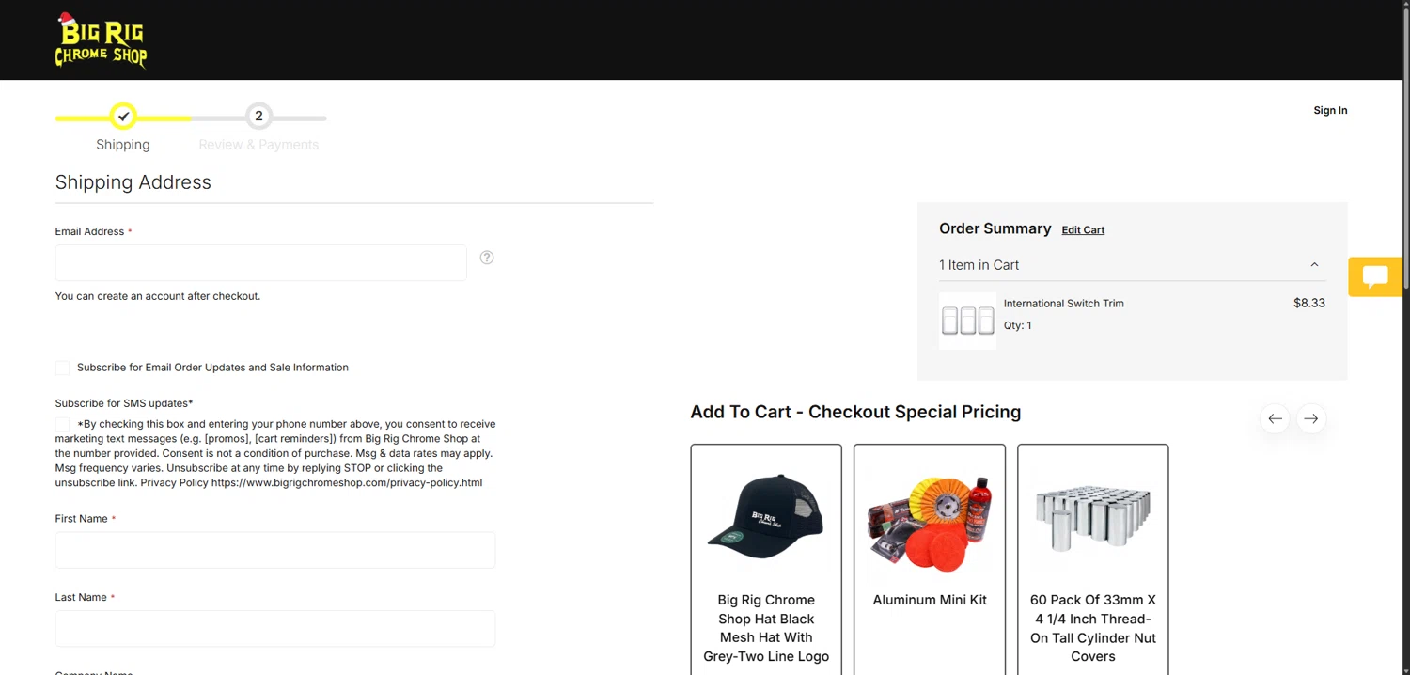1410x675 pixels.
Task: Open Big Rig Chrome Shop Hat title
Action: pyautogui.click(x=766, y=628)
